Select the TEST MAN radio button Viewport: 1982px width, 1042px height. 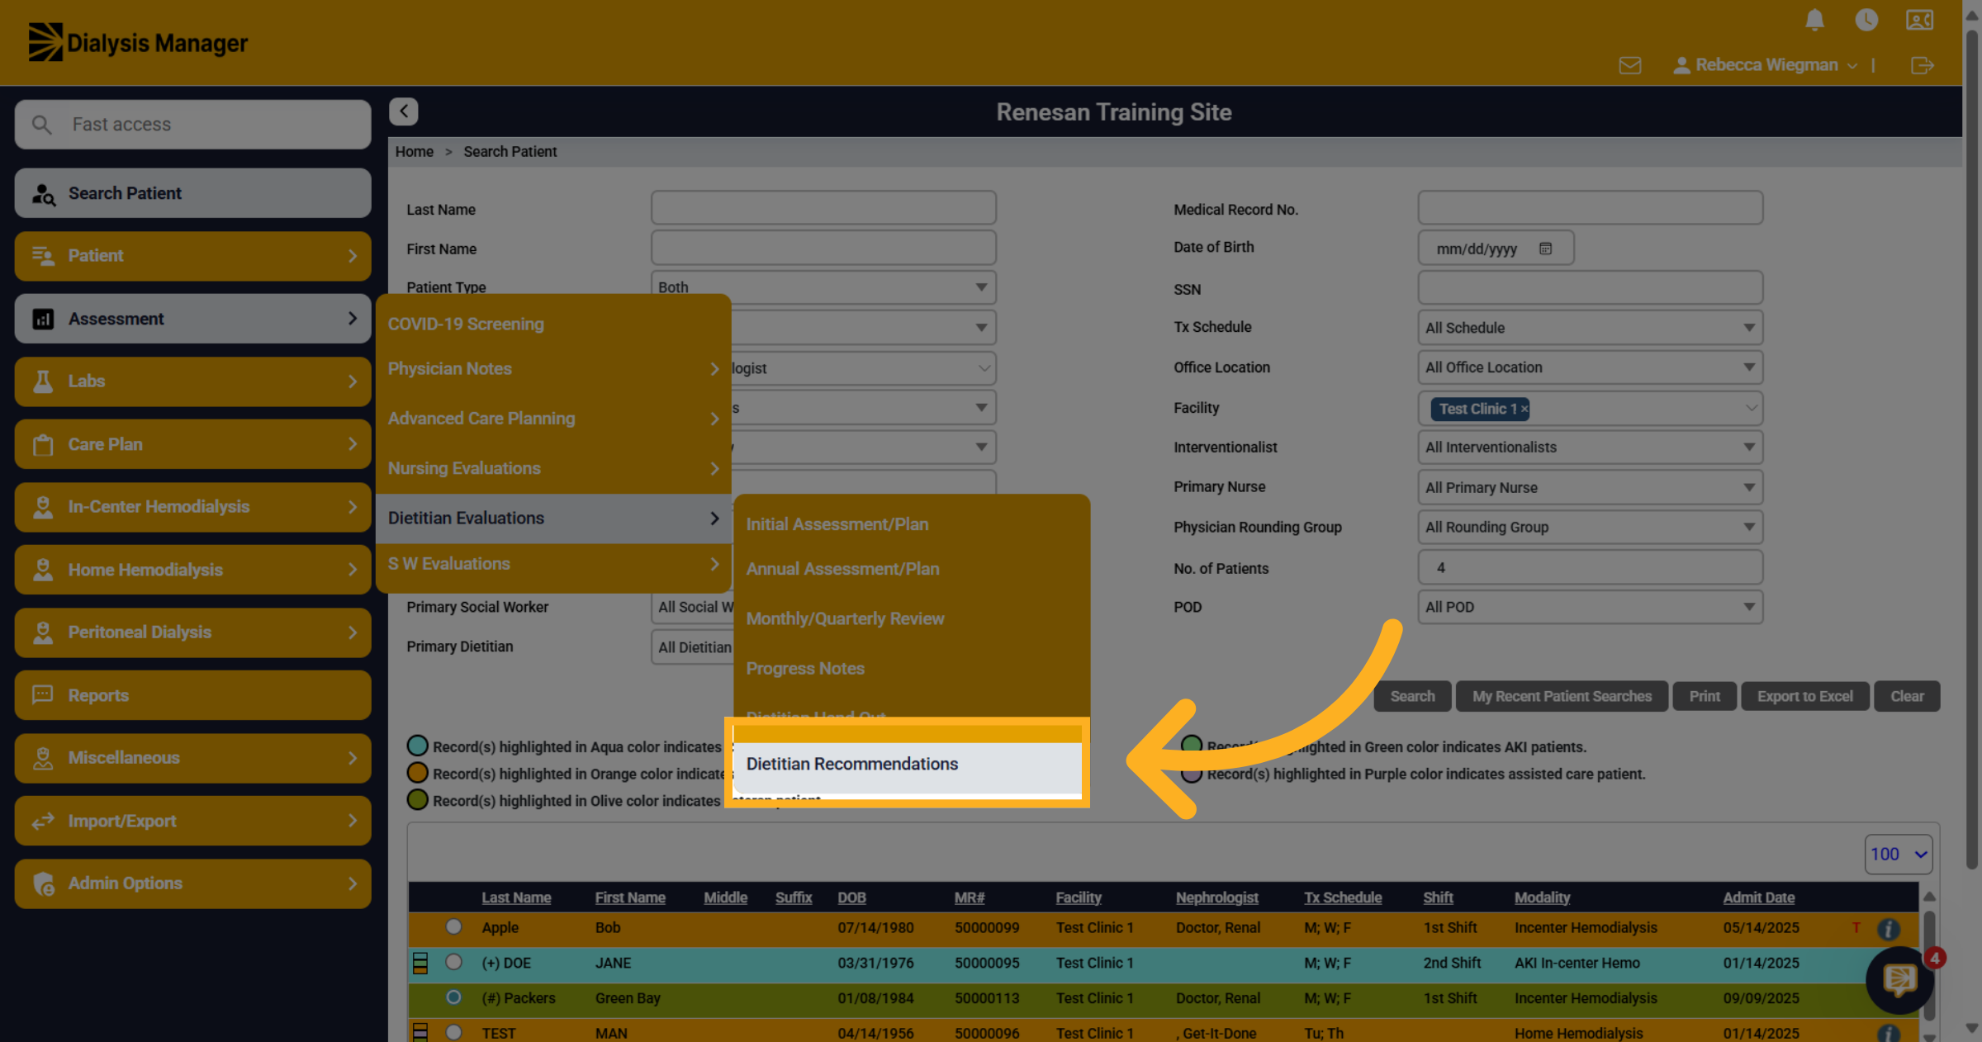pos(453,1032)
